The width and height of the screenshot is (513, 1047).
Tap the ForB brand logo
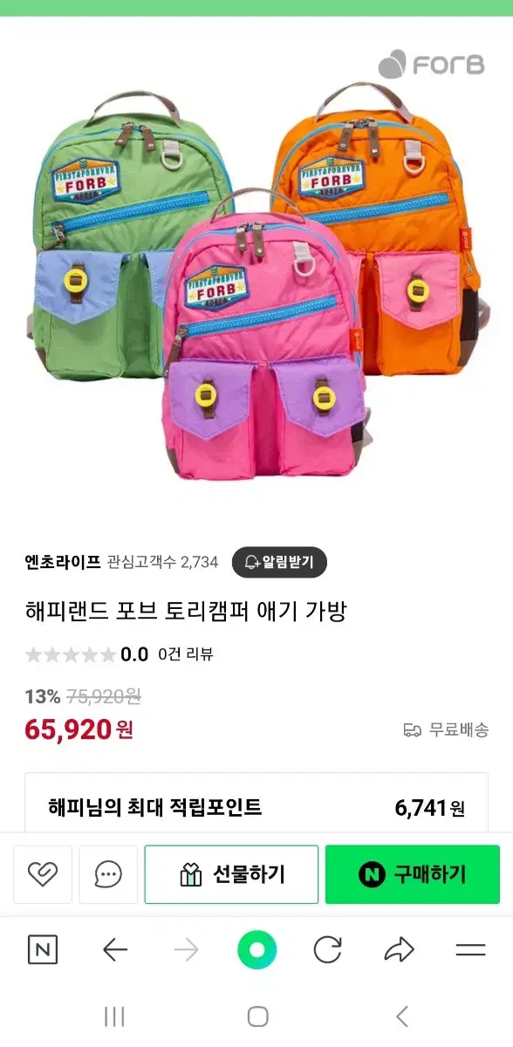431,65
